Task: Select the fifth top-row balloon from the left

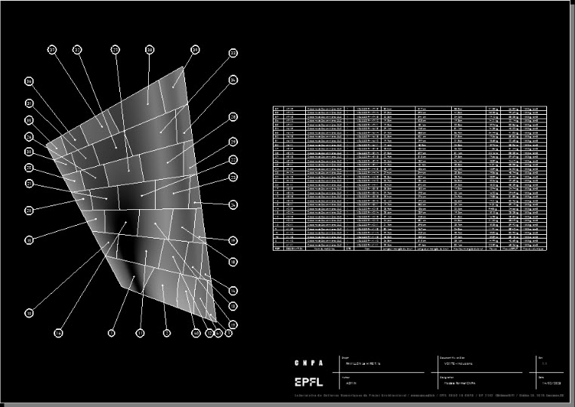Action: [x=195, y=49]
